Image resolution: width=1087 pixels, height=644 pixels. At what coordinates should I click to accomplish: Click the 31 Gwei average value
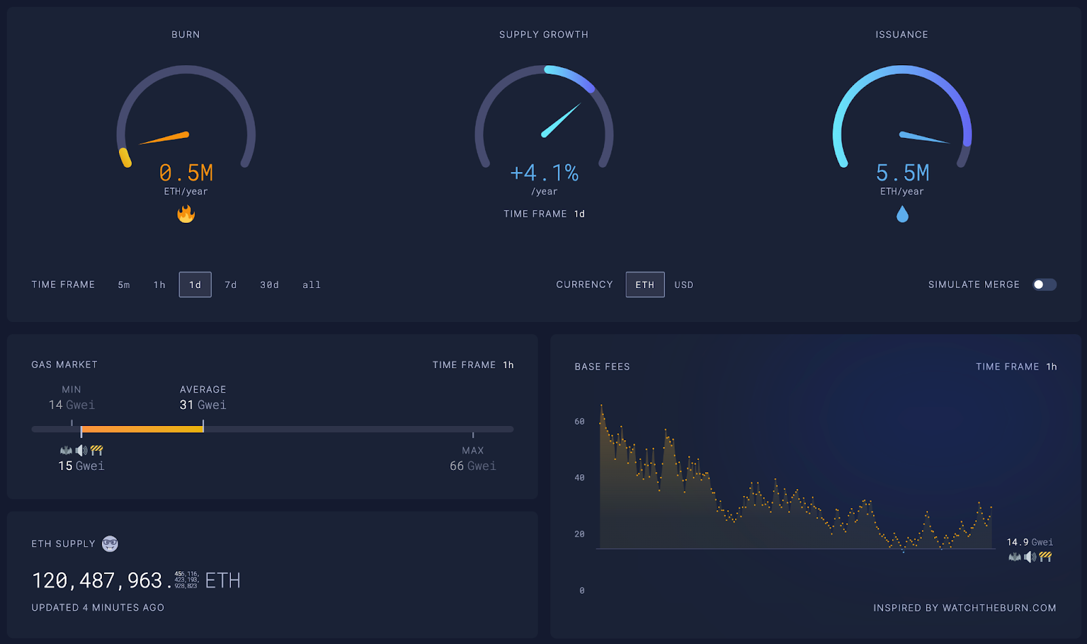pos(203,405)
